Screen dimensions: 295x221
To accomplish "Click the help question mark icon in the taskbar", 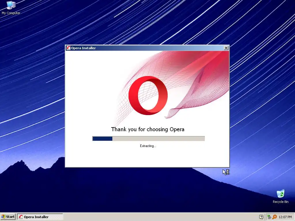I will (x=261, y=217).
